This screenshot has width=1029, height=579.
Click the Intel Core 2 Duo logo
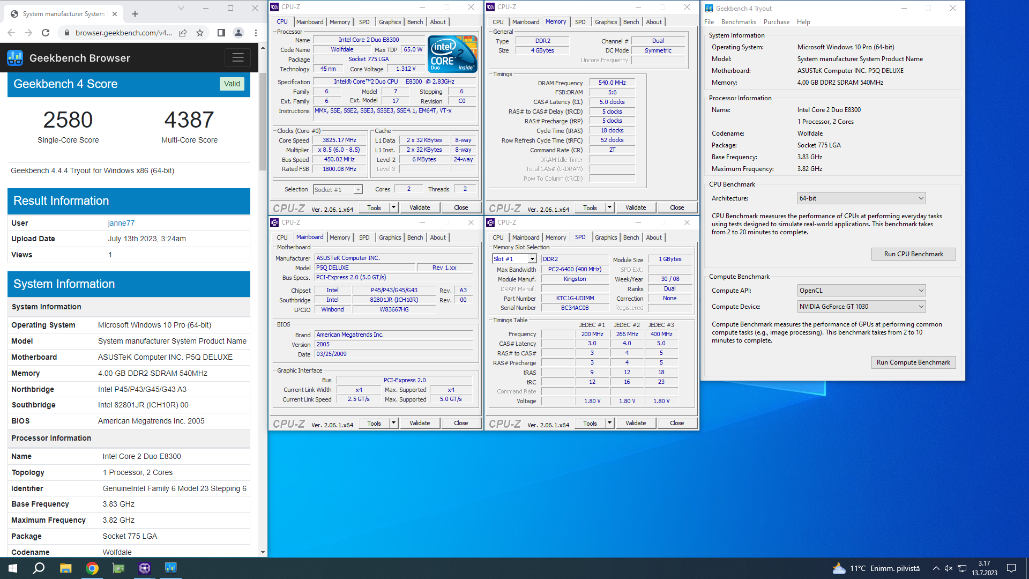click(x=452, y=54)
